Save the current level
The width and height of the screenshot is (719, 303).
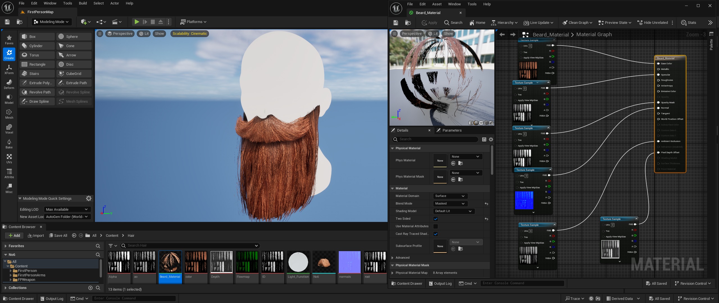tap(7, 22)
